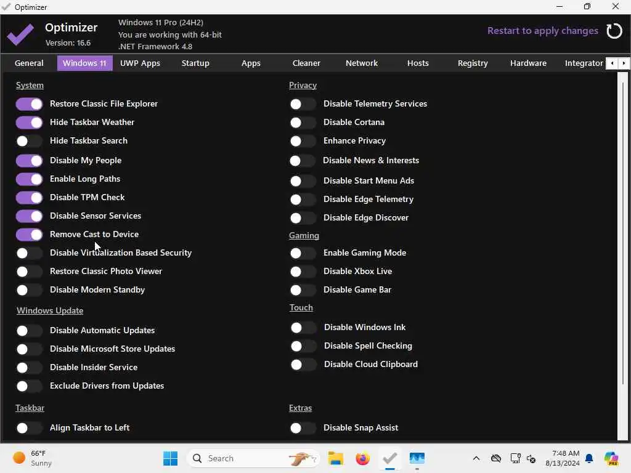The height and width of the screenshot is (473, 631).
Task: Turn on Disable Windows Ink
Action: tap(303, 328)
